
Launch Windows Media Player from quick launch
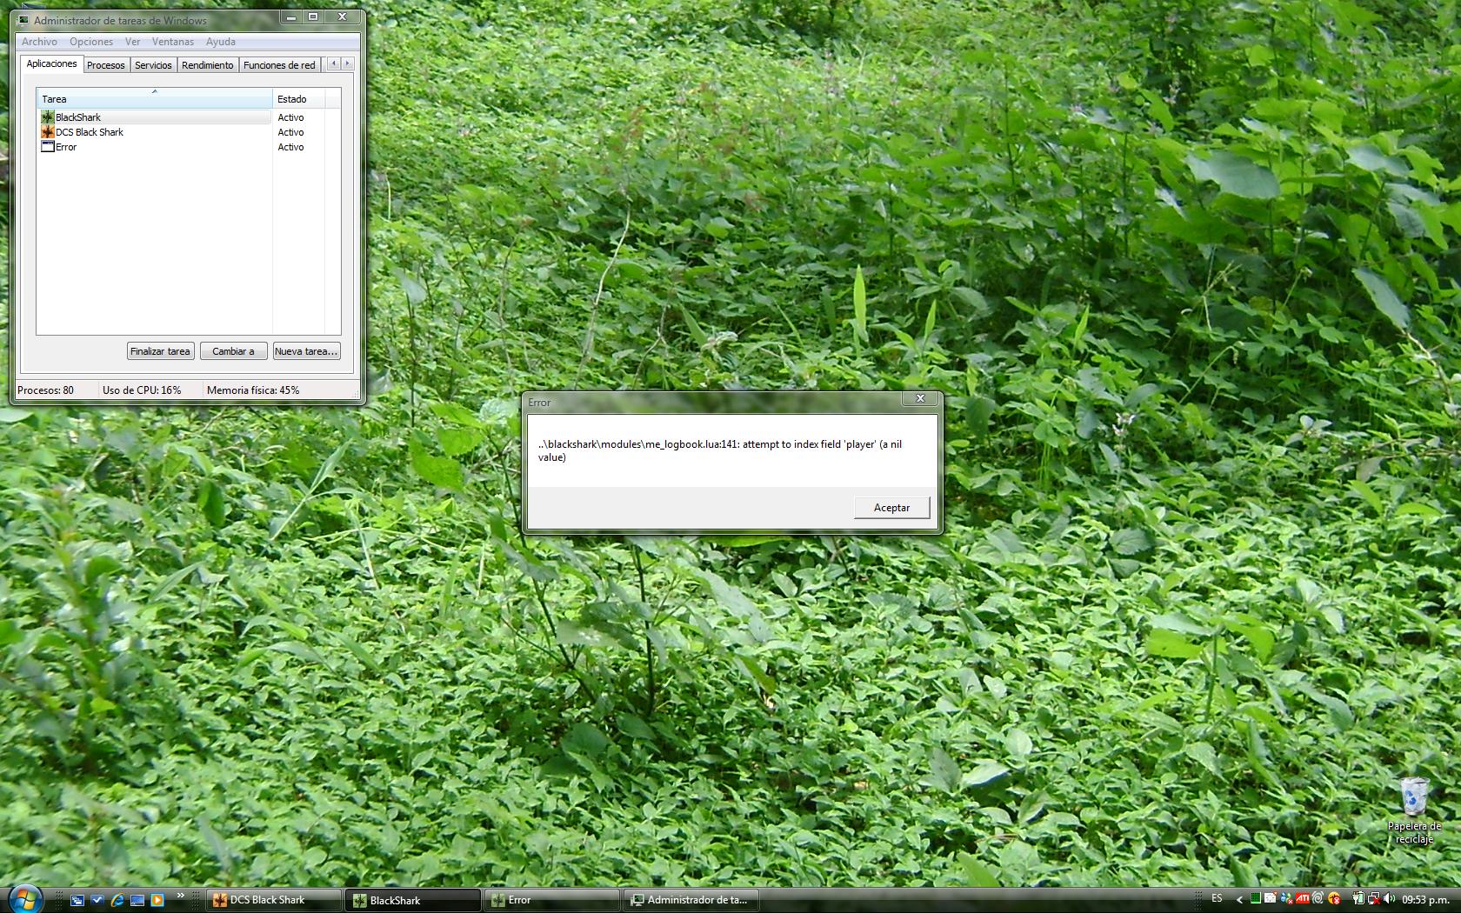(157, 900)
